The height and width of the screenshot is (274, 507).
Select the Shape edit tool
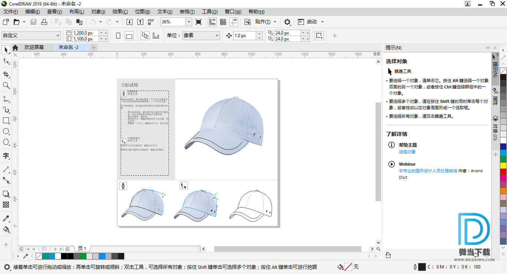[6, 61]
